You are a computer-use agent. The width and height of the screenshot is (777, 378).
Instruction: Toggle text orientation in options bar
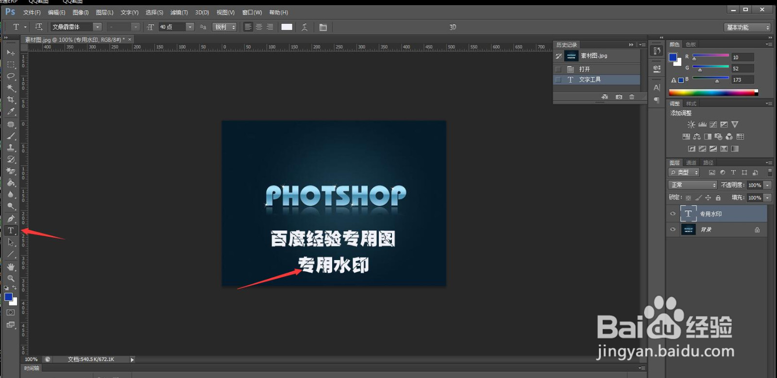pyautogui.click(x=39, y=27)
